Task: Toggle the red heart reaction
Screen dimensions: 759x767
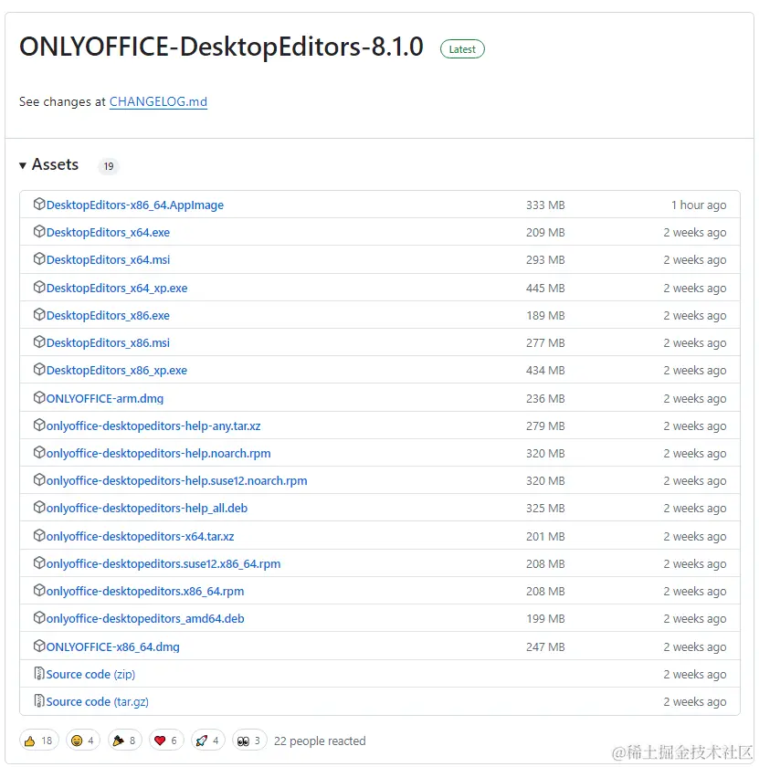Action: [166, 741]
